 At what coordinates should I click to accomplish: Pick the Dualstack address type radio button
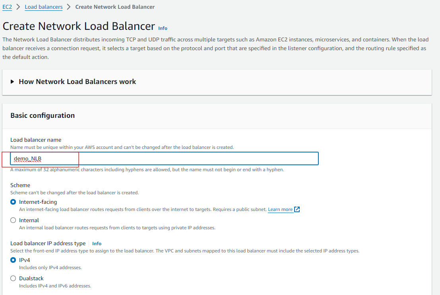14,278
